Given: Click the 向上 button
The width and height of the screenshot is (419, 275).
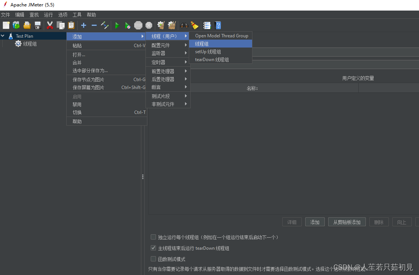Looking at the screenshot, I should (402, 222).
